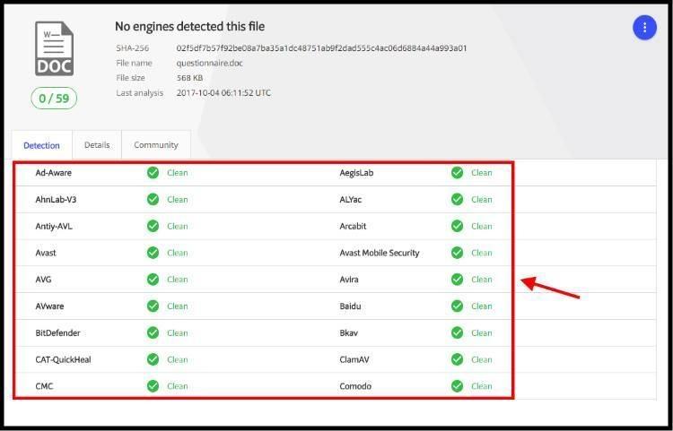Click the Clean result next to Comodo
Screen dimensions: 673x431
tap(482, 386)
